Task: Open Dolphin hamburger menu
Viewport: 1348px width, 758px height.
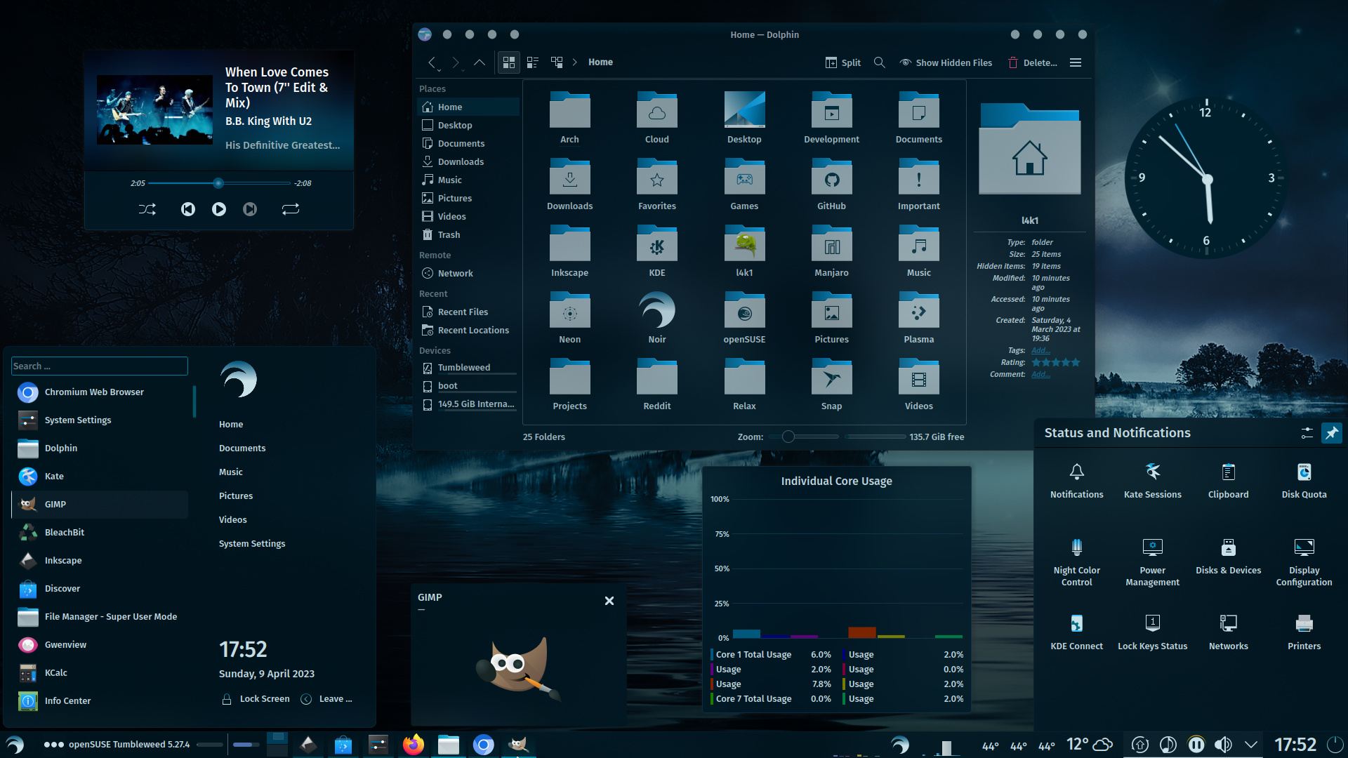Action: coord(1076,62)
